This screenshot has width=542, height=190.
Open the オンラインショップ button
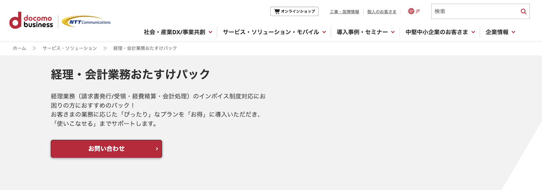click(294, 12)
